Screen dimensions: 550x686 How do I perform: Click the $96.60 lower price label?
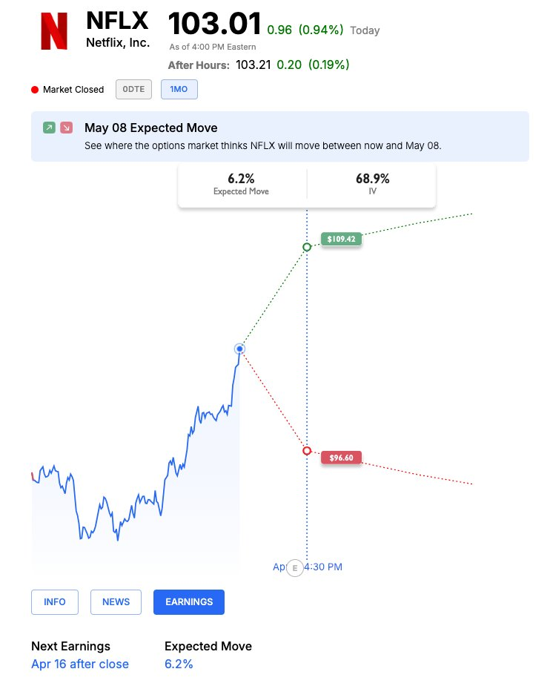[x=341, y=458]
